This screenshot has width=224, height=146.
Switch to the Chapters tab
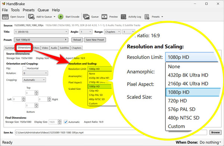pyautogui.click(x=76, y=48)
